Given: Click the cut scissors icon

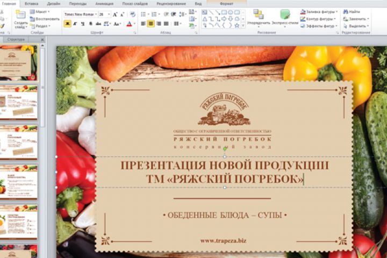Looking at the screenshot, I should click(2, 12).
